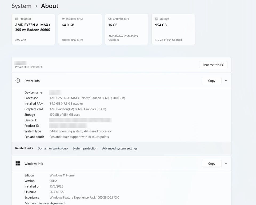Click the Device info circle icon

(18, 81)
